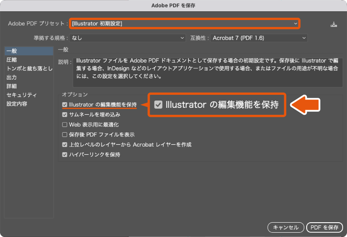Click inside the 説明 description text box
347x237 pixels.
pyautogui.click(x=208, y=72)
